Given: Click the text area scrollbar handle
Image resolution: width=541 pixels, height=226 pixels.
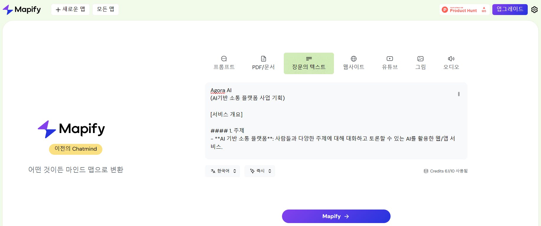Looking at the screenshot, I should click(459, 94).
